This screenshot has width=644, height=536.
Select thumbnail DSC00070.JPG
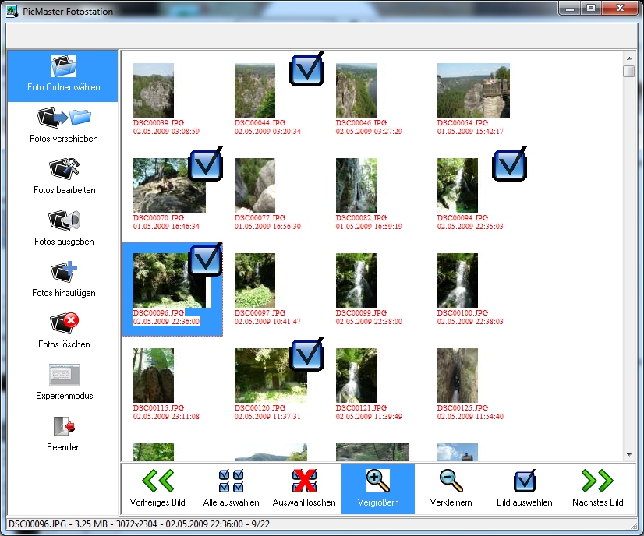click(169, 185)
